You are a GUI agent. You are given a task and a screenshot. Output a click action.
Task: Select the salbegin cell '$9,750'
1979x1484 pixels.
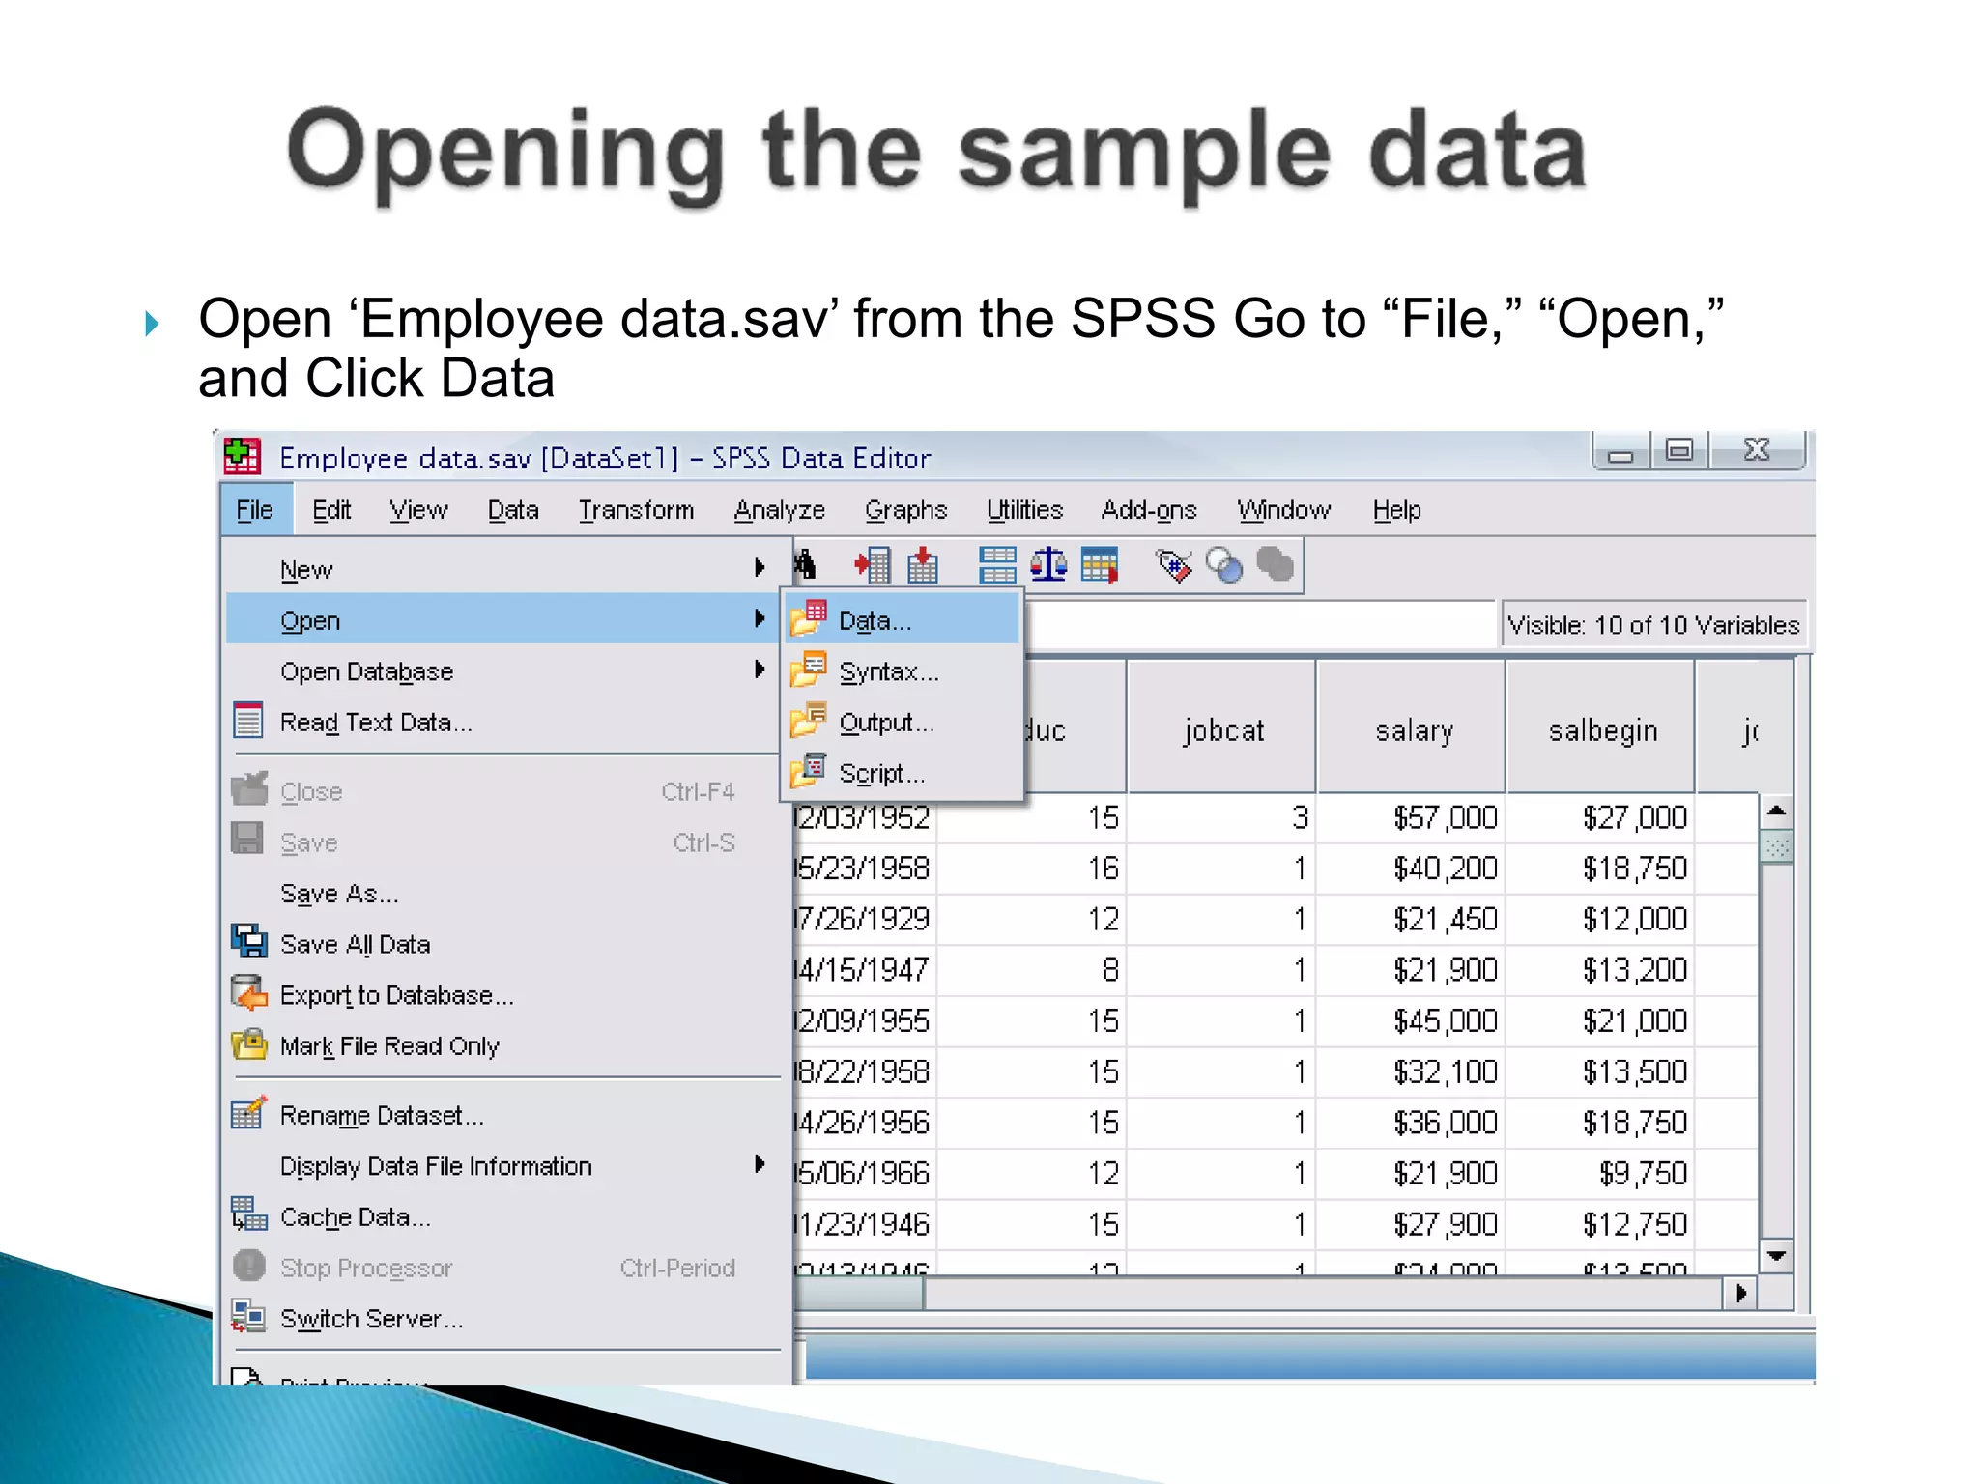tap(1602, 1173)
